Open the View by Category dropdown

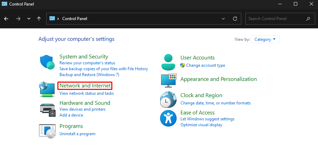(265, 39)
